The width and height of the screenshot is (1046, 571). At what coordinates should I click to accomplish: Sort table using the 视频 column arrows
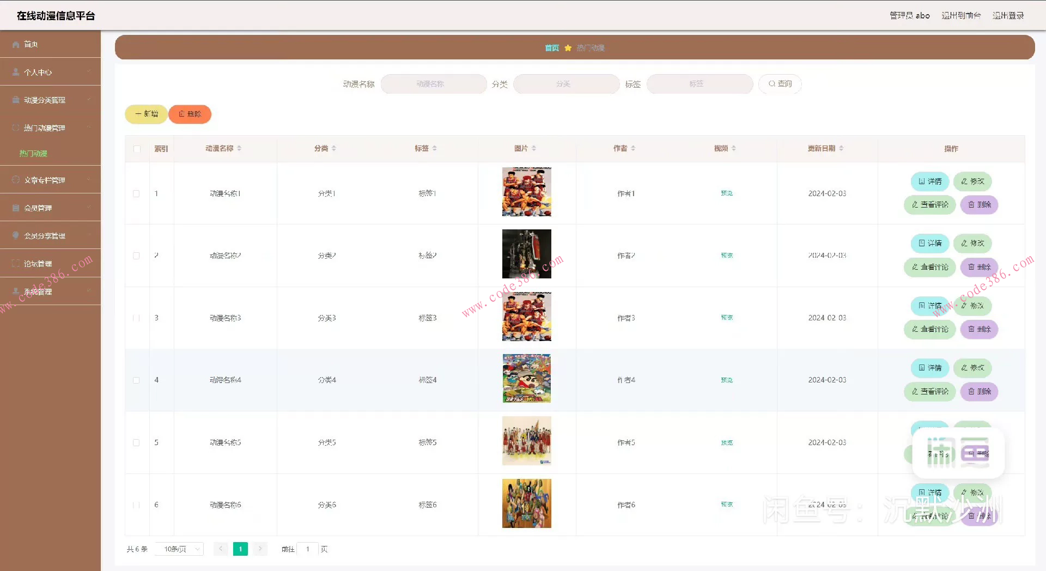(734, 148)
